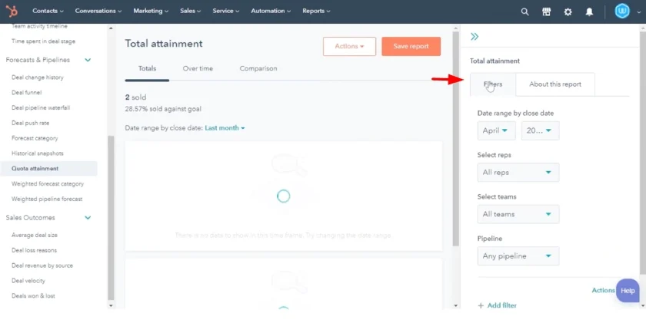The width and height of the screenshot is (646, 323).
Task: Collapse the right panel with double-chevron icon
Action: click(x=475, y=37)
